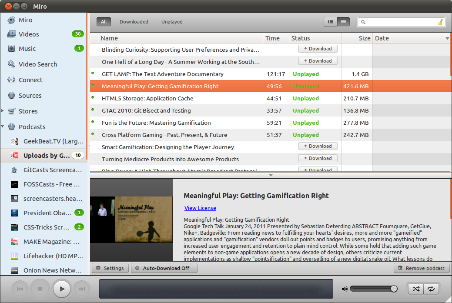
Task: Show Downloaded items filter
Action: [x=134, y=22]
